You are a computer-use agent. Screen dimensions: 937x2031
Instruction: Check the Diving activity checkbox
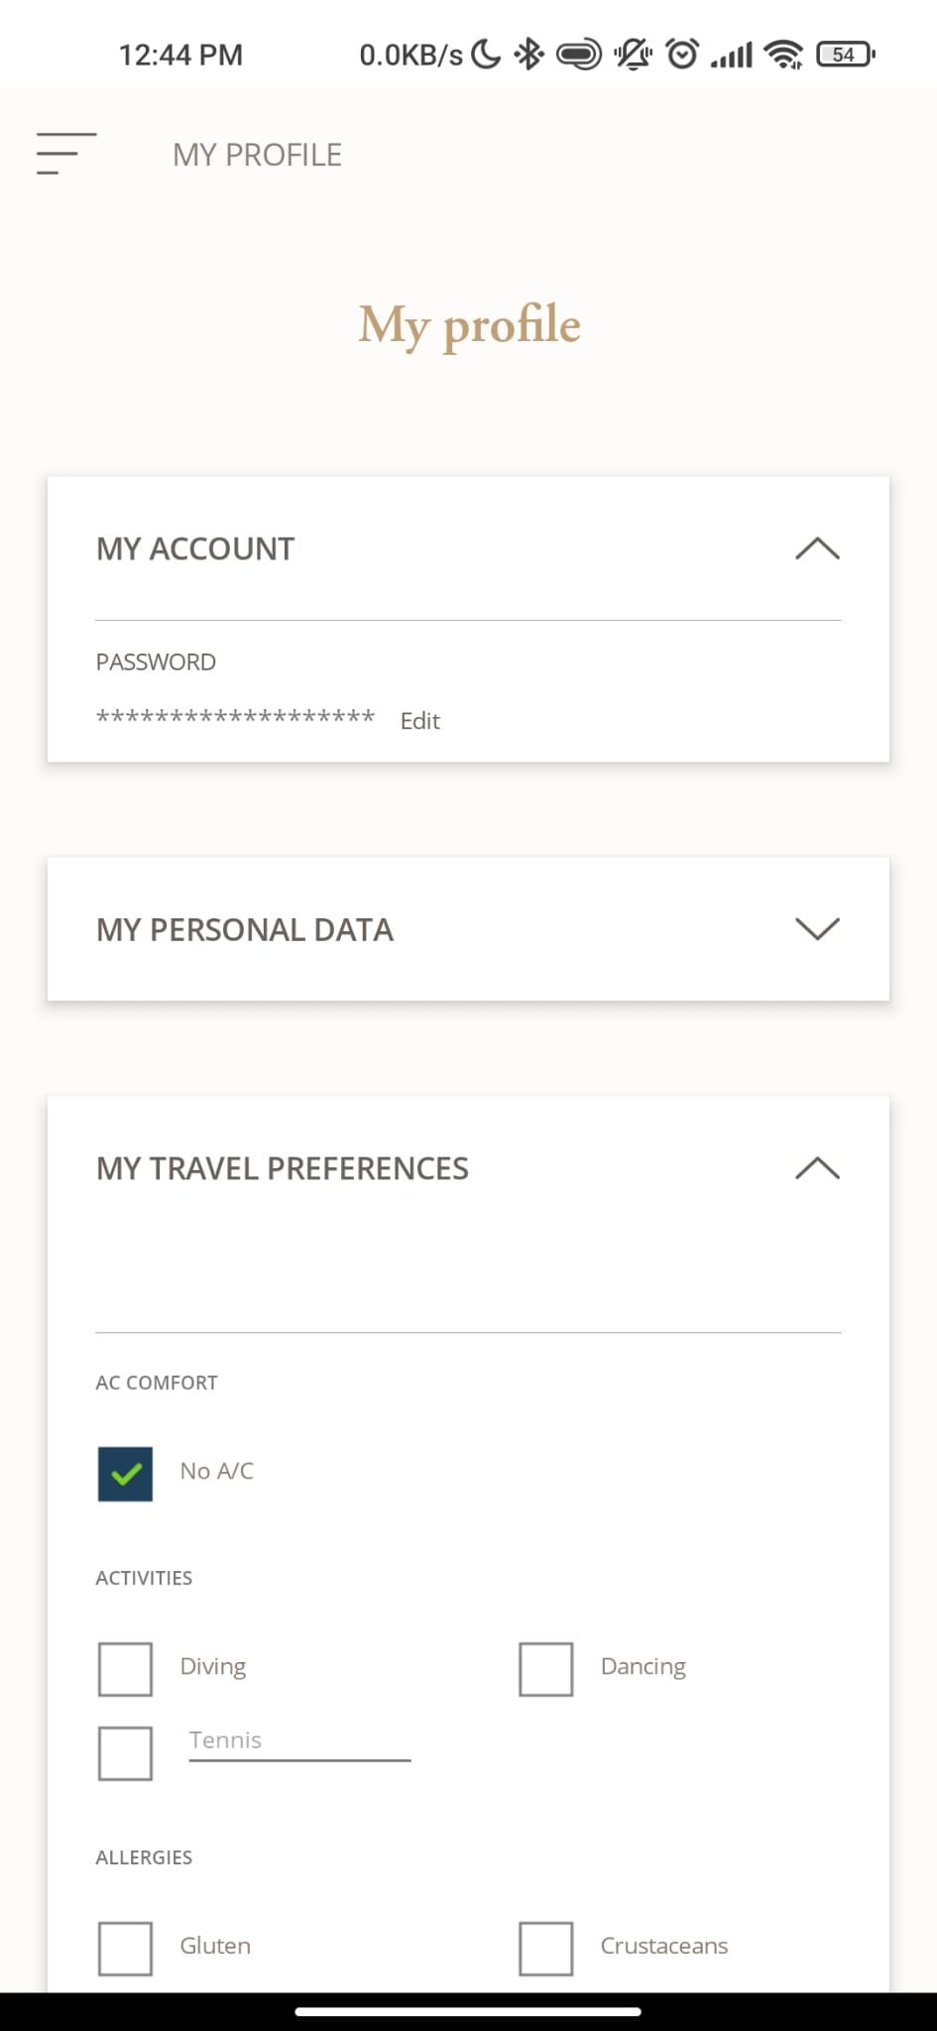click(x=125, y=1669)
